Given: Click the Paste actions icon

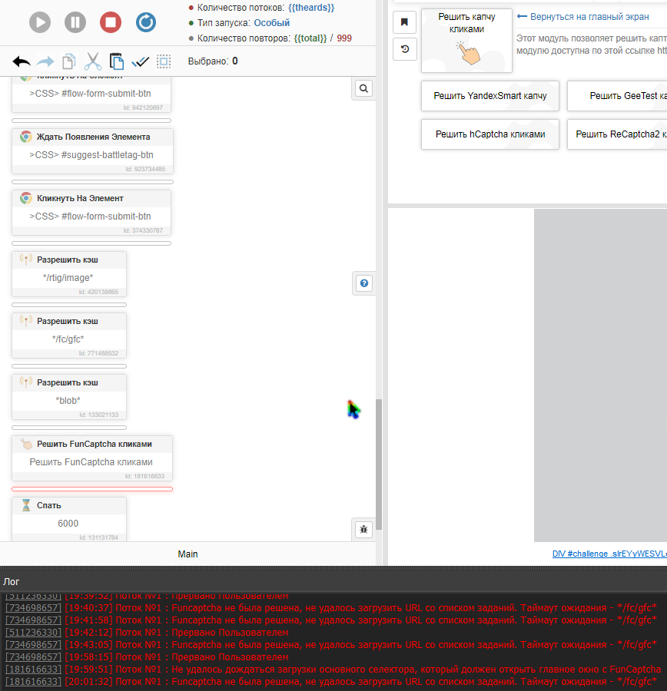Looking at the screenshot, I should 117,61.
